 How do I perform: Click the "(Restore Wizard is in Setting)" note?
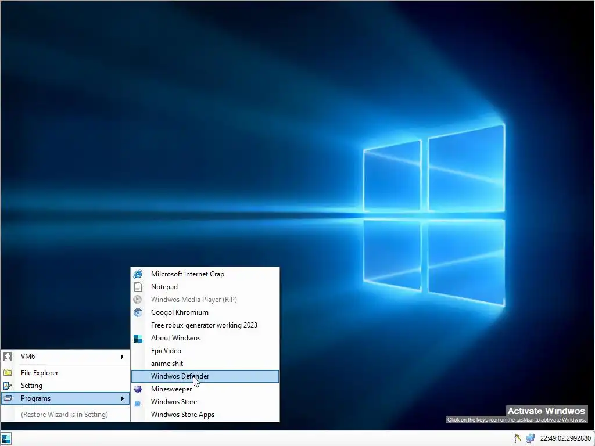coord(64,415)
